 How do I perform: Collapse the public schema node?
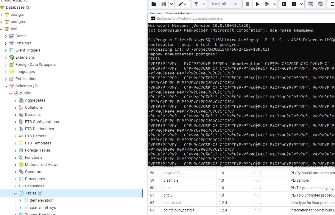tap(10, 93)
